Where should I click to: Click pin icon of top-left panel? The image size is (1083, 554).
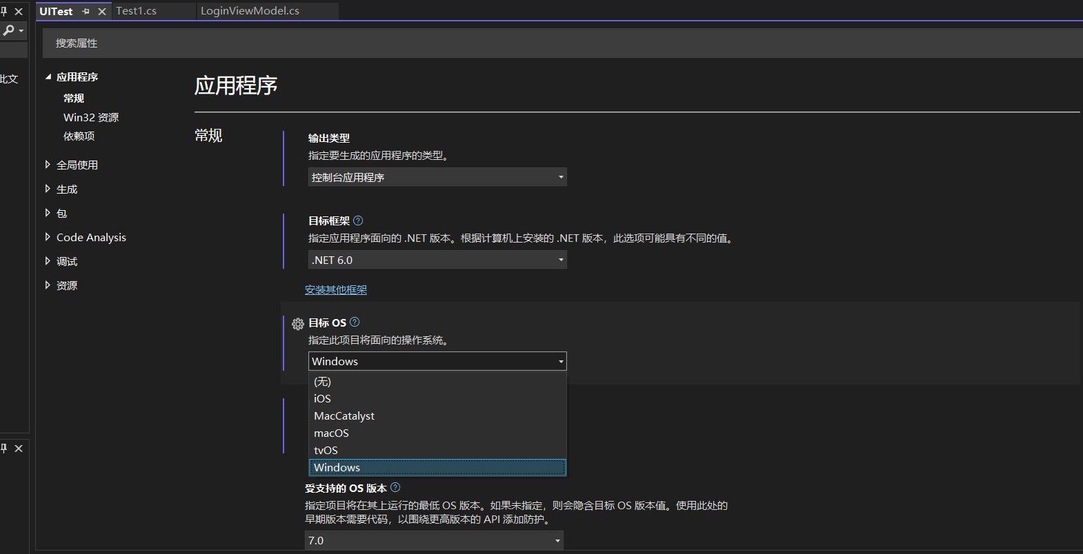click(4, 11)
